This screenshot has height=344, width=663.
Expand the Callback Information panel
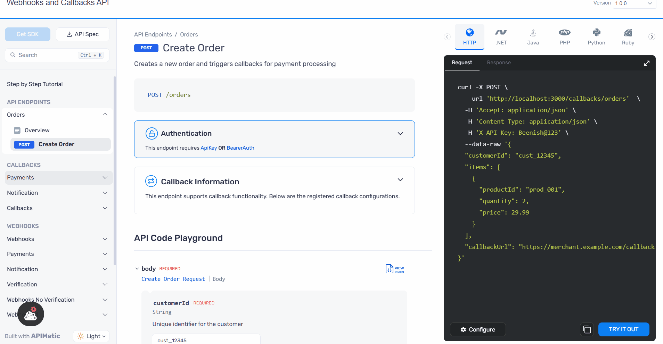pos(400,180)
